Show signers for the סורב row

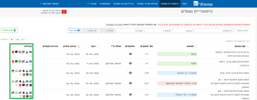point(131,83)
